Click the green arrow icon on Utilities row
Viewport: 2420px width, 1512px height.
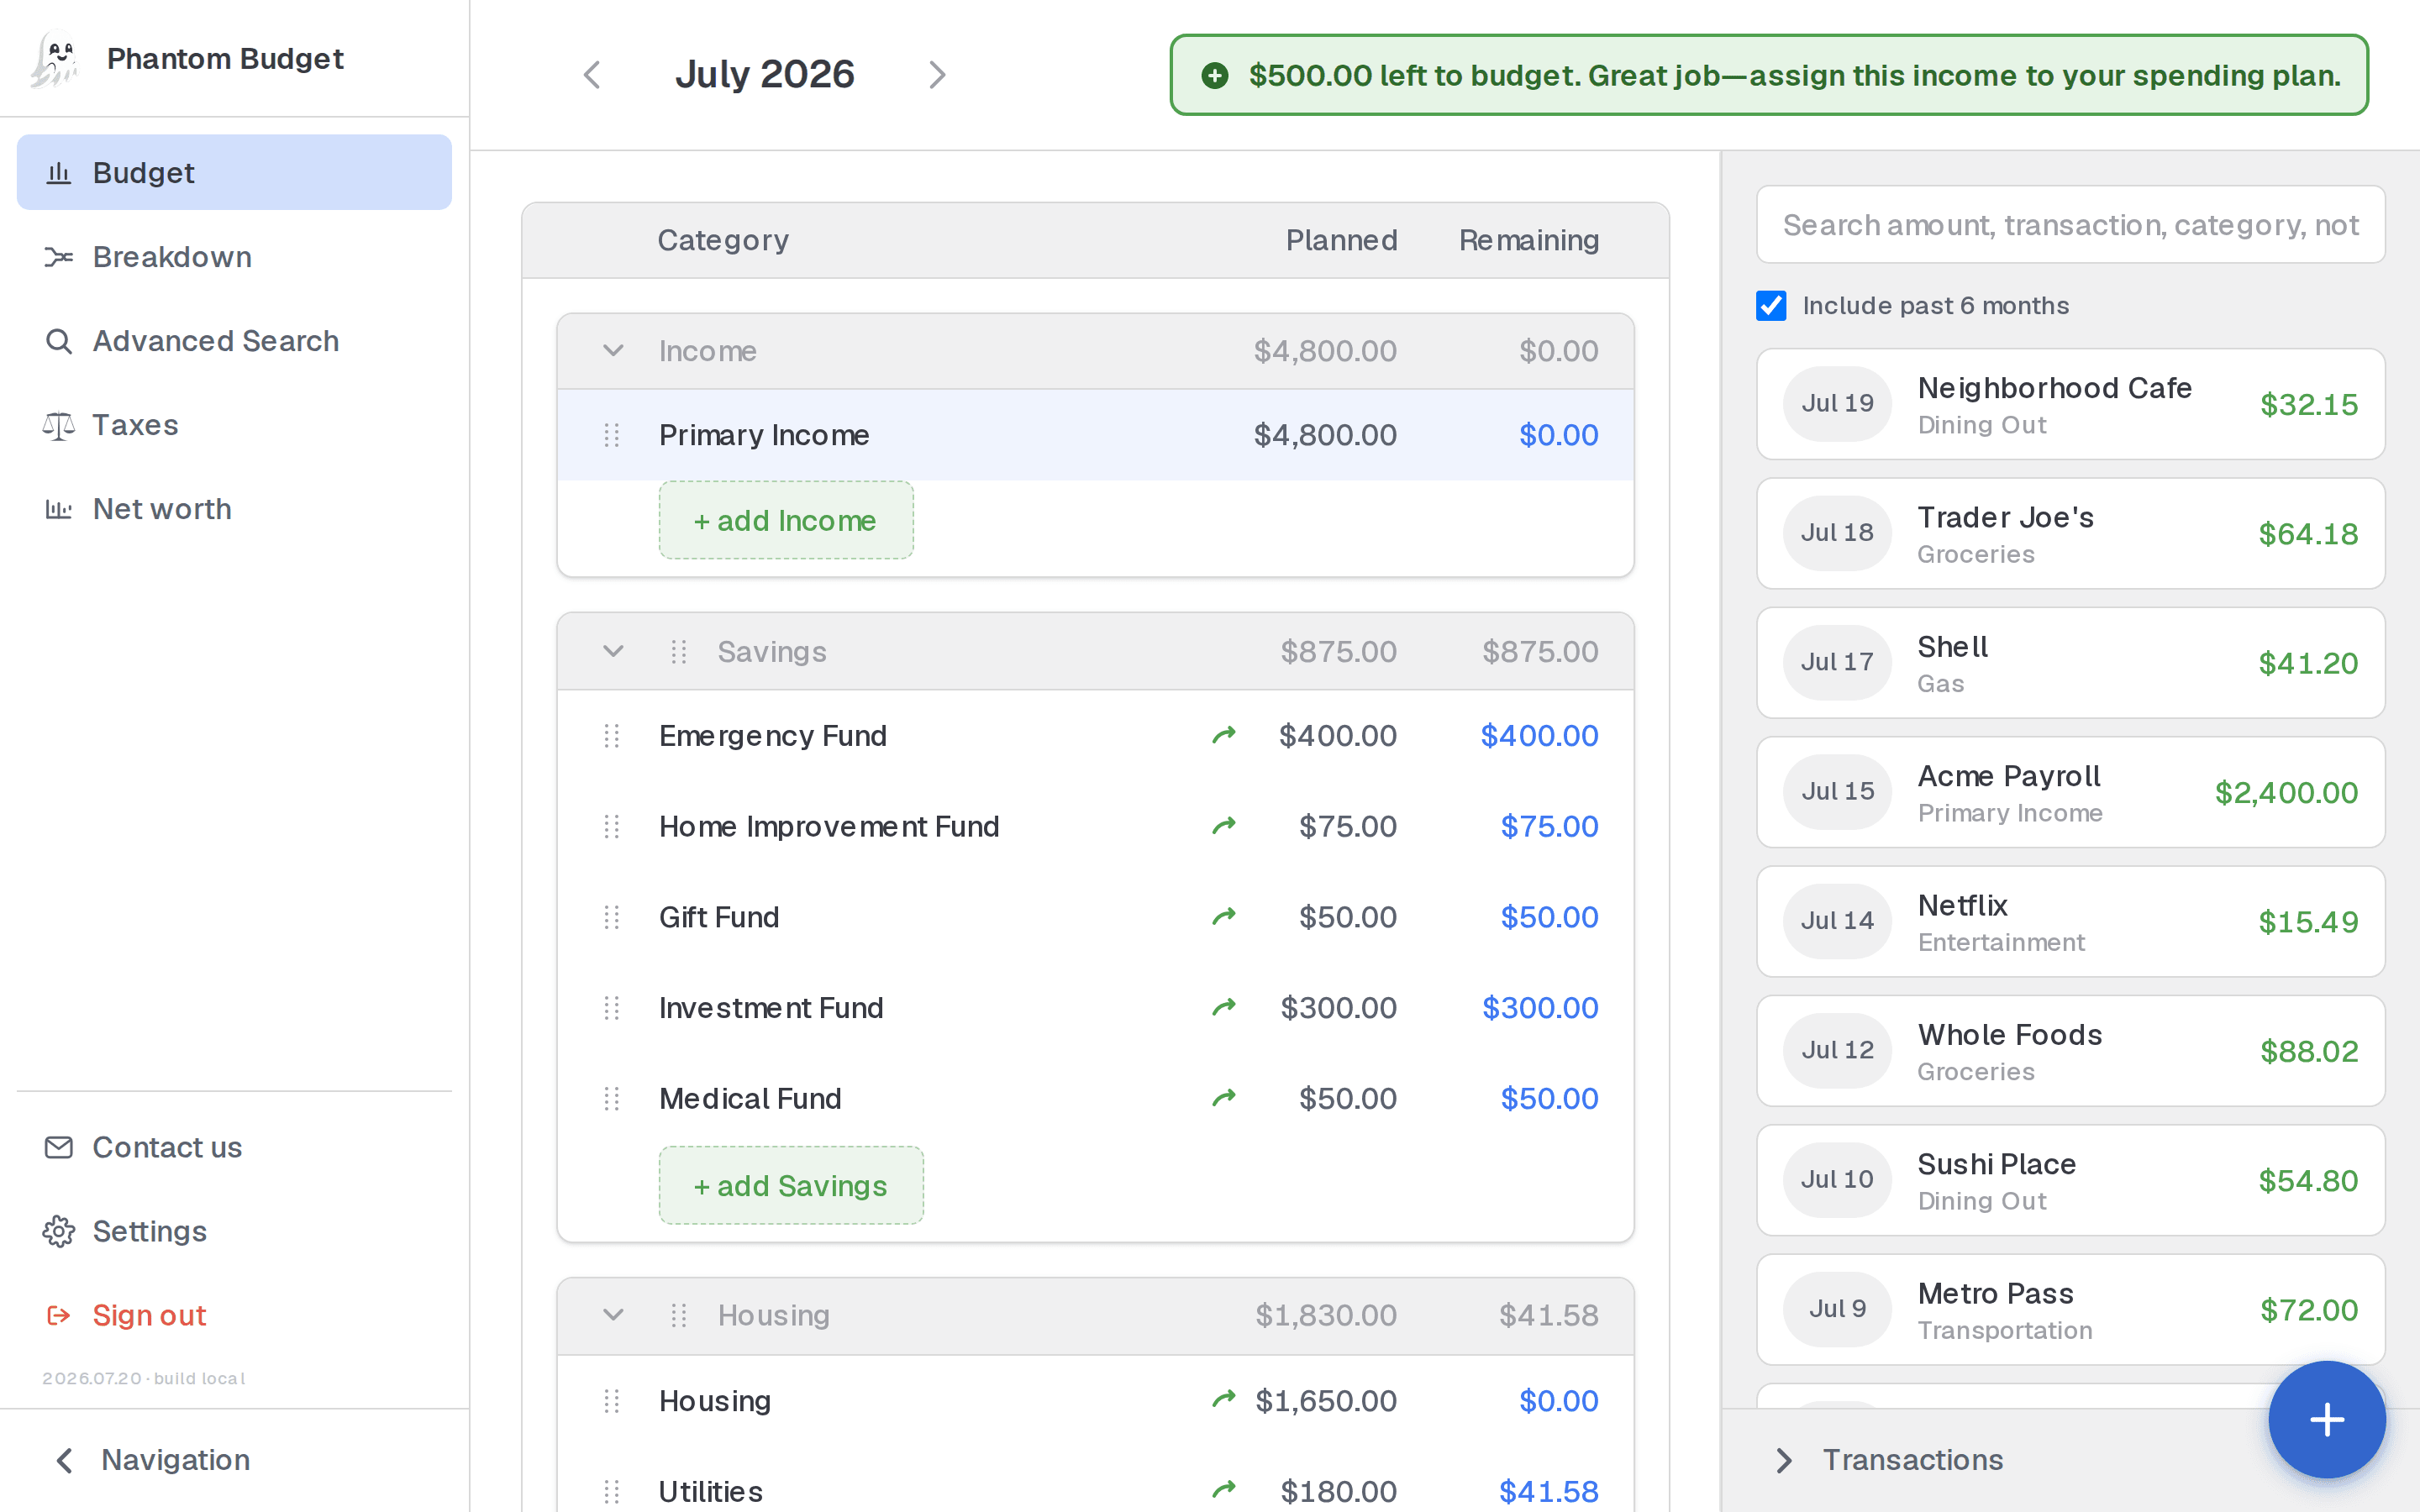point(1224,1491)
